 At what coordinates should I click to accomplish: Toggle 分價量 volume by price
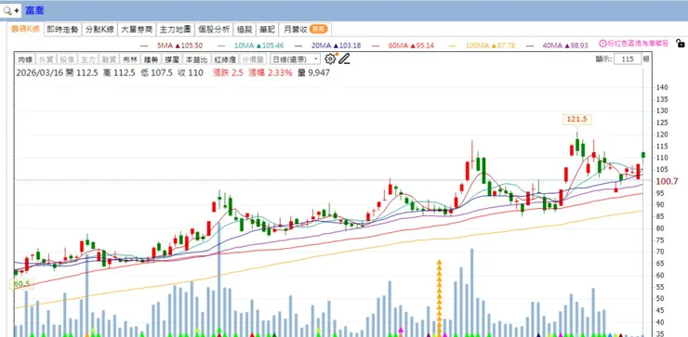[x=253, y=59]
